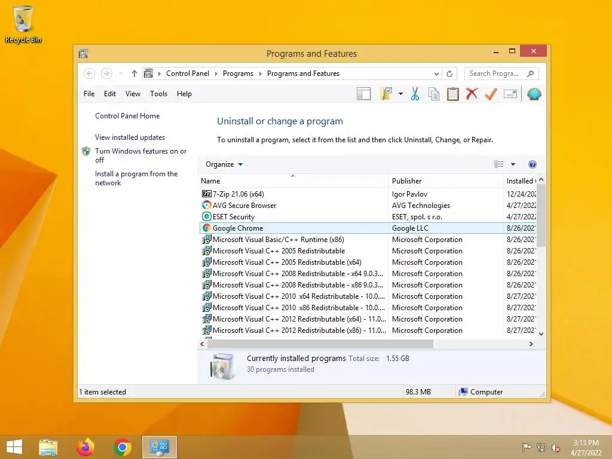
Task: Click the horizontal scrollbar thumb
Action: pos(320,344)
